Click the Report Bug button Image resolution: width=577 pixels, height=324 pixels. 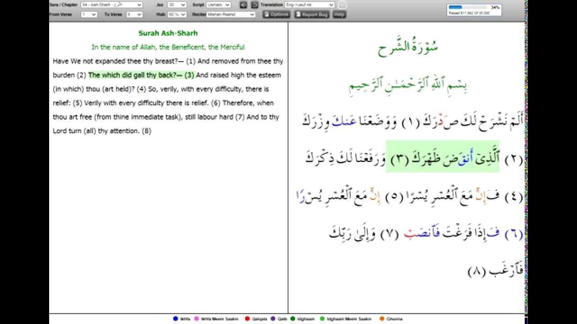312,14
